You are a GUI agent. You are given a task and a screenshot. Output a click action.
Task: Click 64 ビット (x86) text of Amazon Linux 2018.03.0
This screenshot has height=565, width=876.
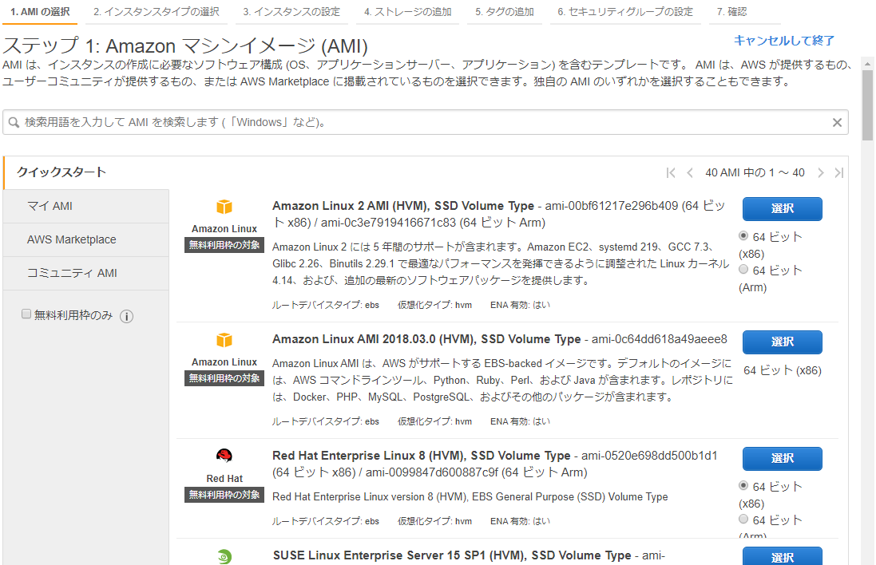click(782, 370)
